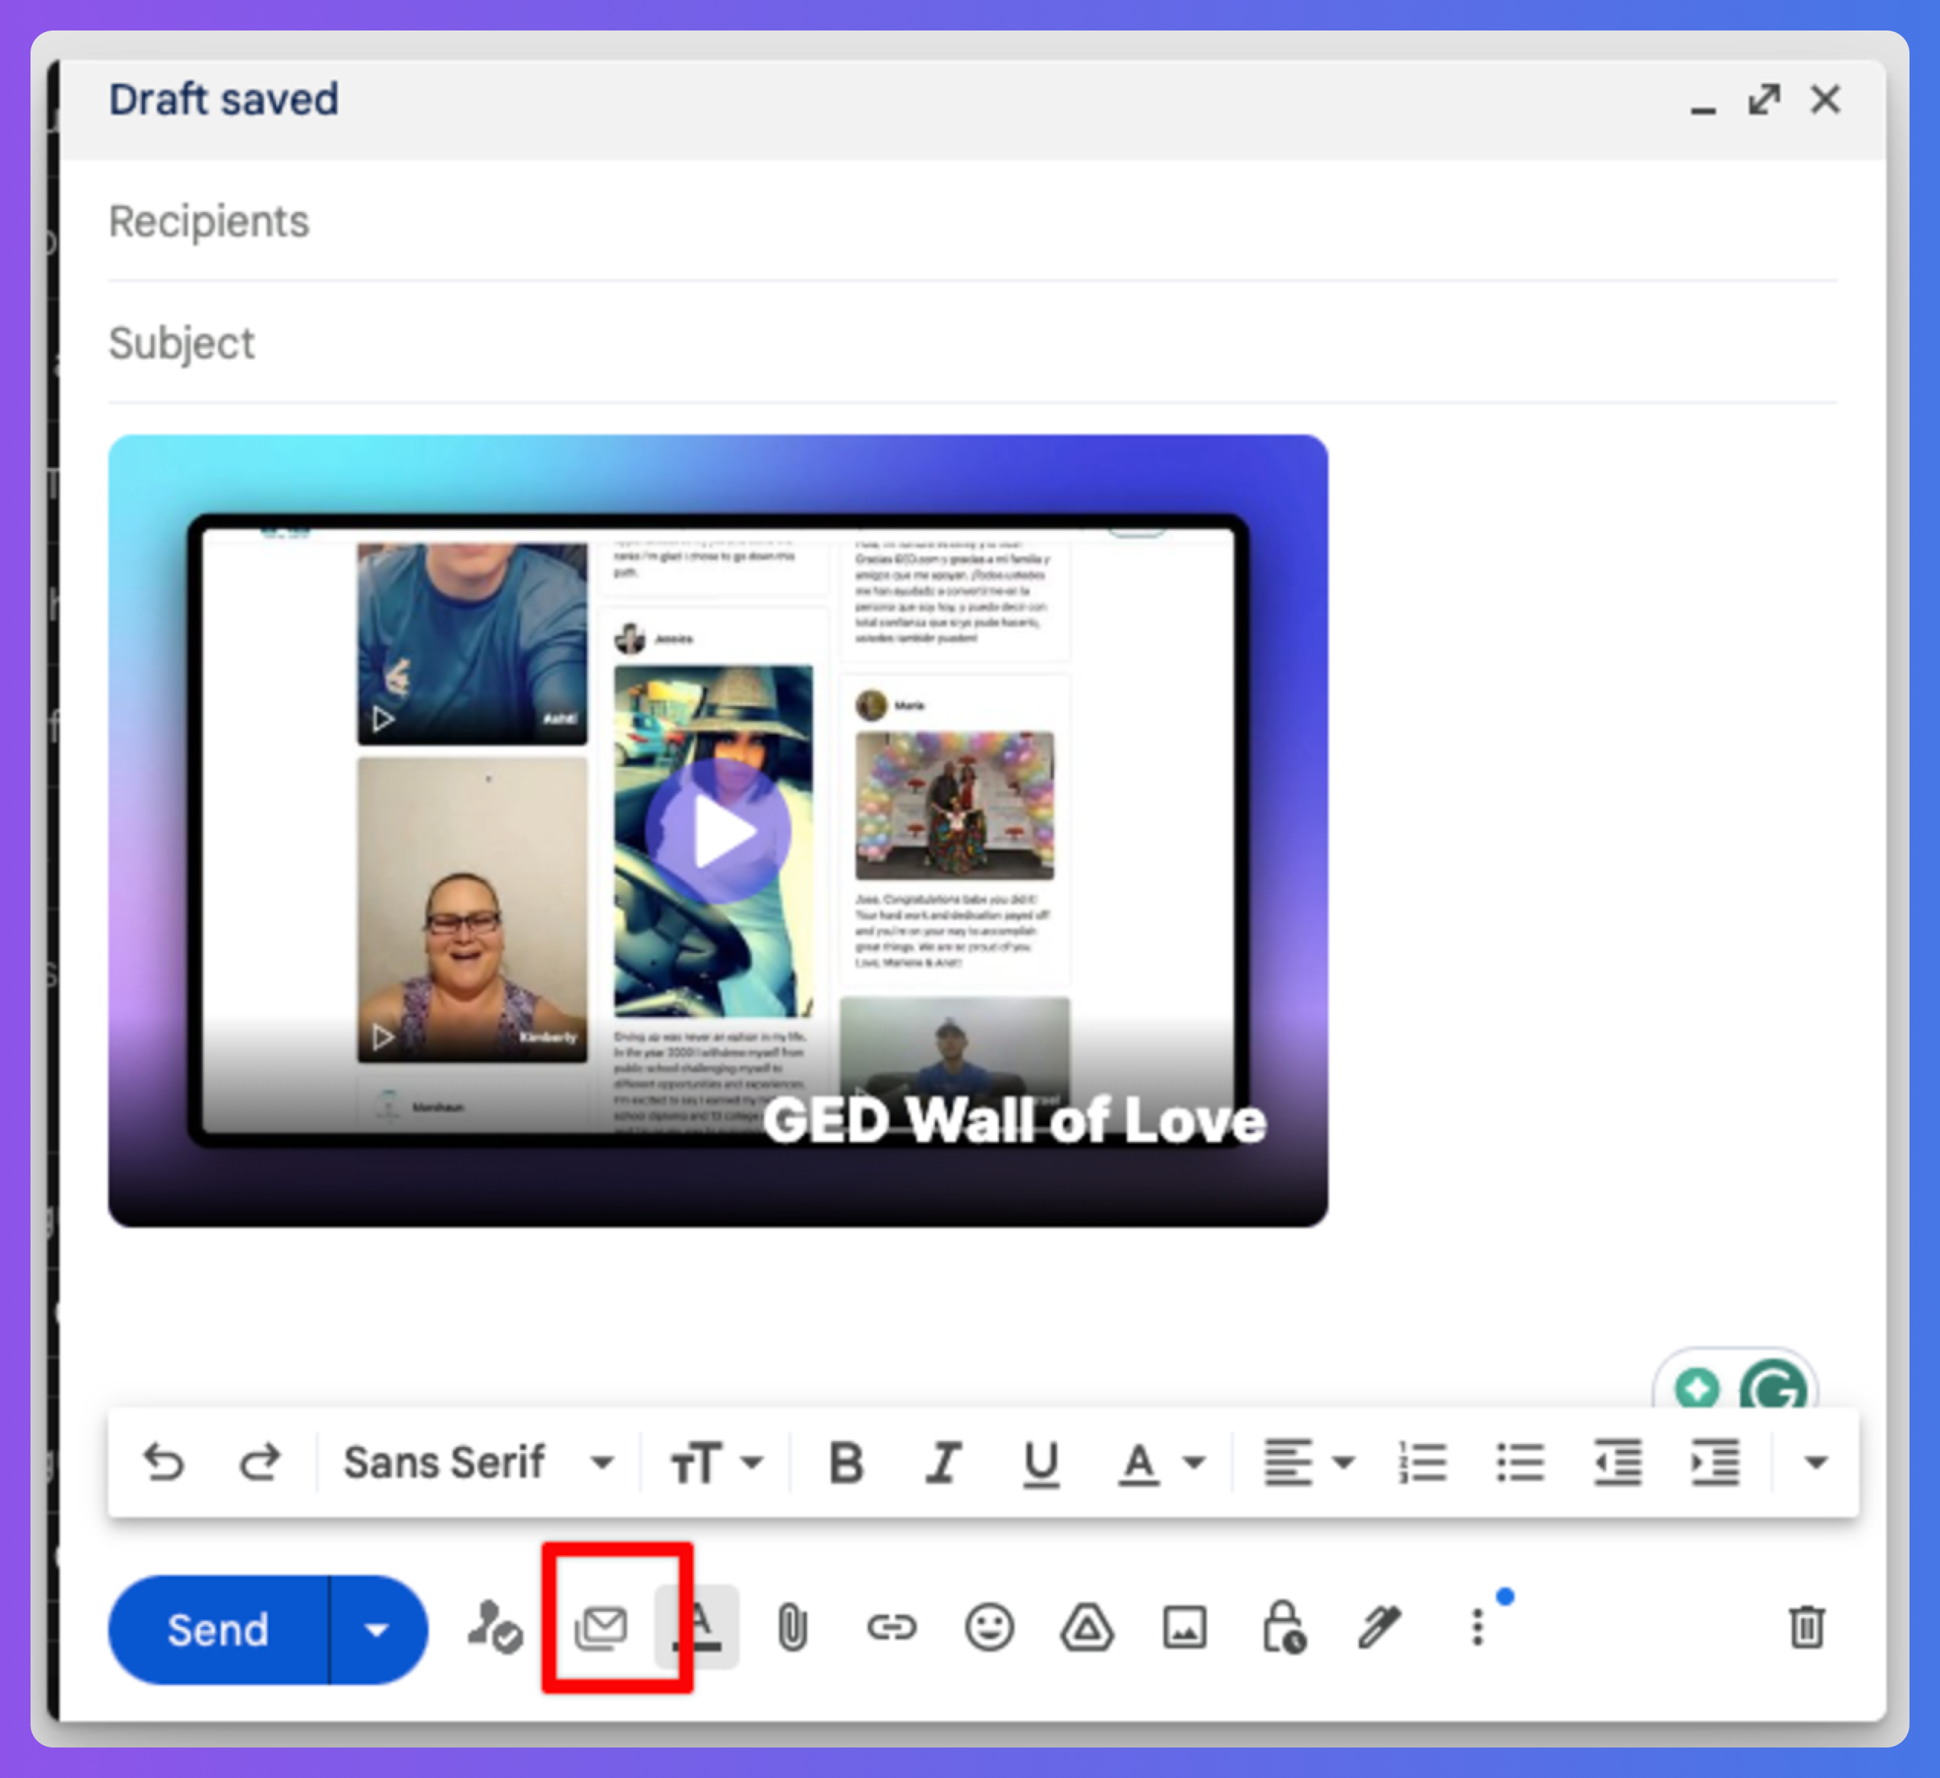Image resolution: width=1940 pixels, height=1778 pixels.
Task: Click the Subject input field
Action: coord(962,343)
